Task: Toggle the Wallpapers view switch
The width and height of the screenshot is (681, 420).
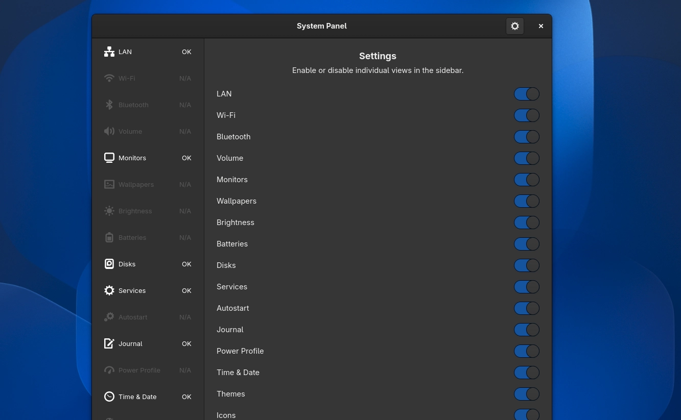Action: click(527, 201)
